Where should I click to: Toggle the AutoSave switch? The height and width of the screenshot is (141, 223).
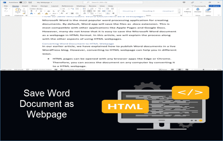[x=23, y=2]
